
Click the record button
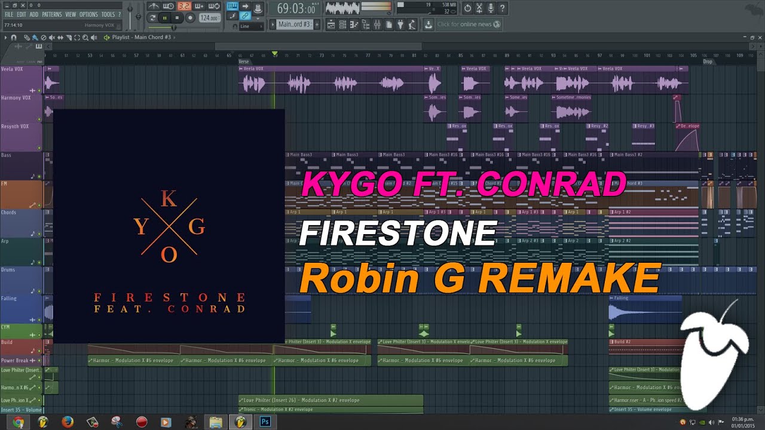190,18
